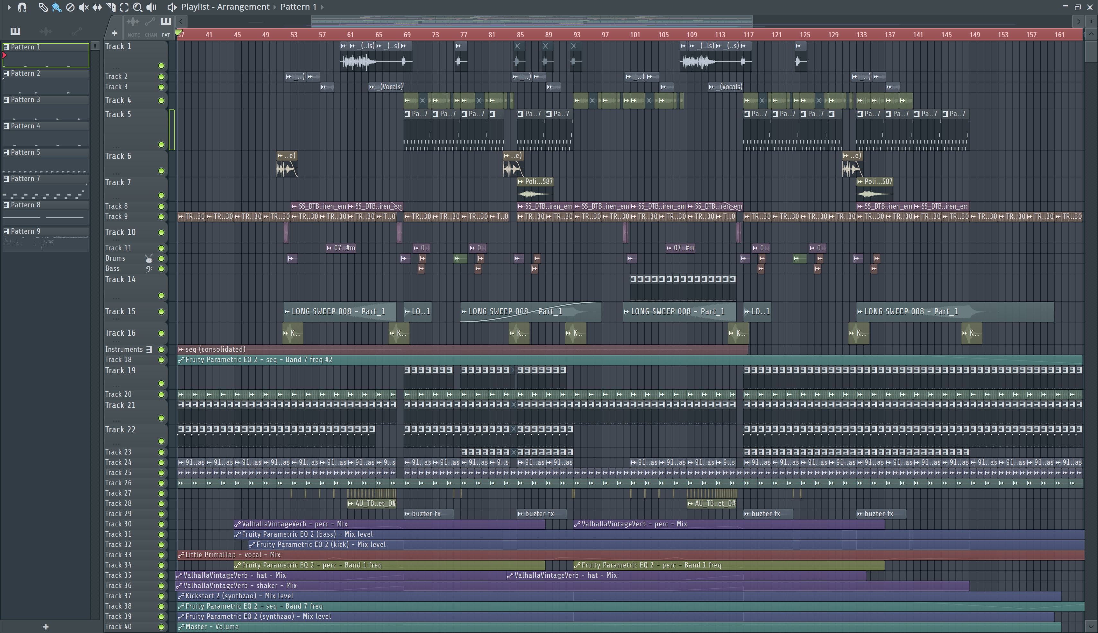
Task: Click the play/pause speaker icon before Playlist title
Action: [x=172, y=7]
